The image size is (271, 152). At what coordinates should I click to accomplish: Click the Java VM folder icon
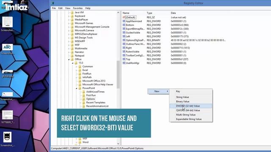pyautogui.click(x=72, y=12)
